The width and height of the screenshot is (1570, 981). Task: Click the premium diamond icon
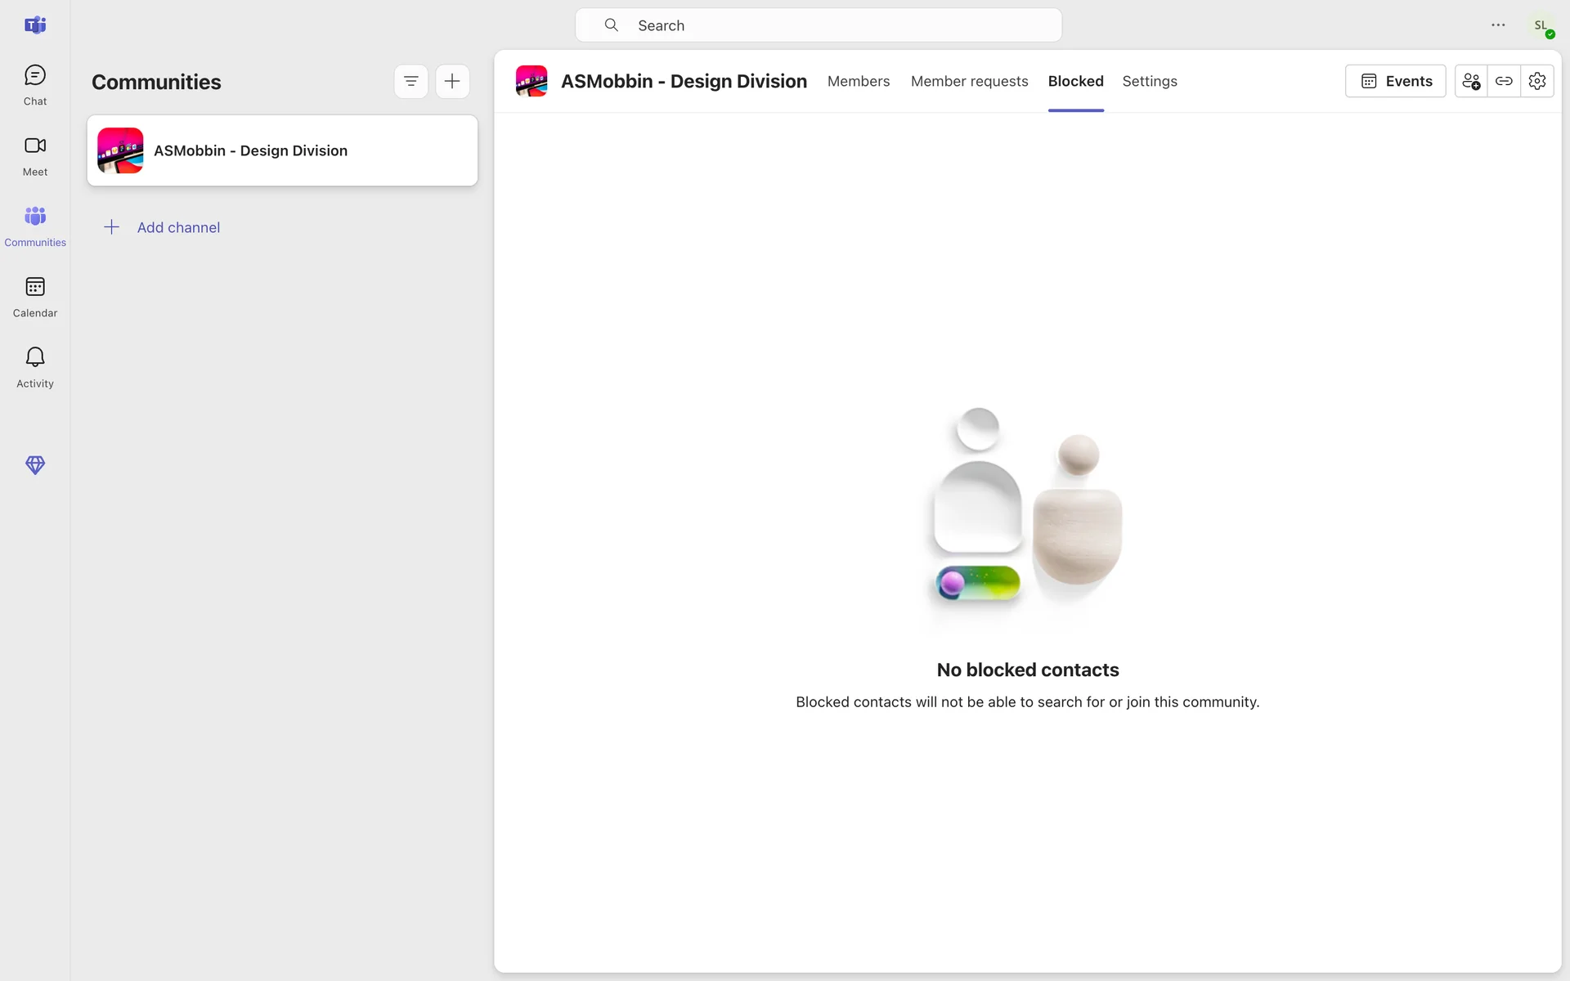click(34, 465)
